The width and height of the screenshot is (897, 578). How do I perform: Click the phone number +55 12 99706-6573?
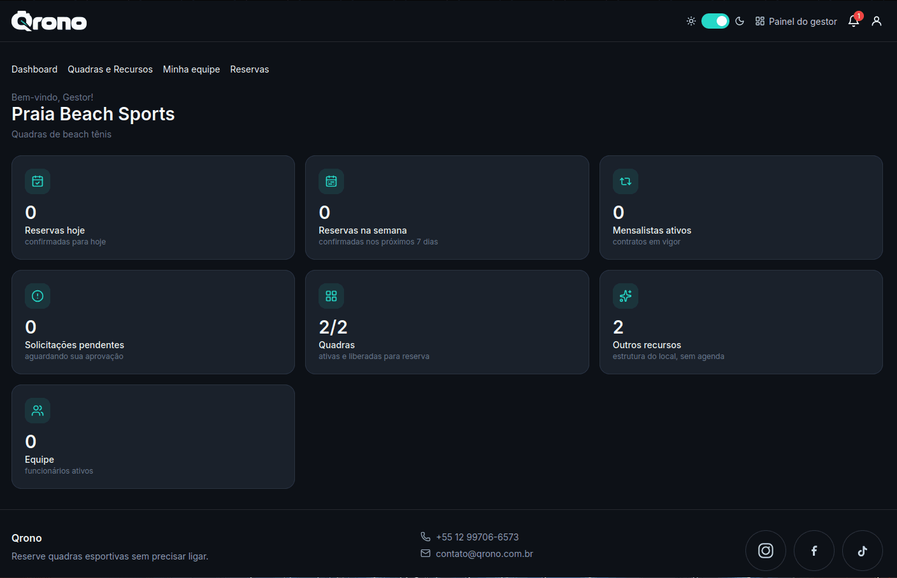477,537
